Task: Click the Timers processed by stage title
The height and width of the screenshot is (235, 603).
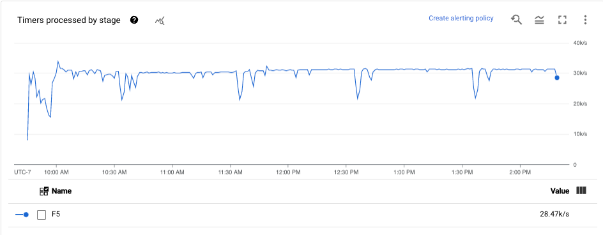Action: (69, 20)
